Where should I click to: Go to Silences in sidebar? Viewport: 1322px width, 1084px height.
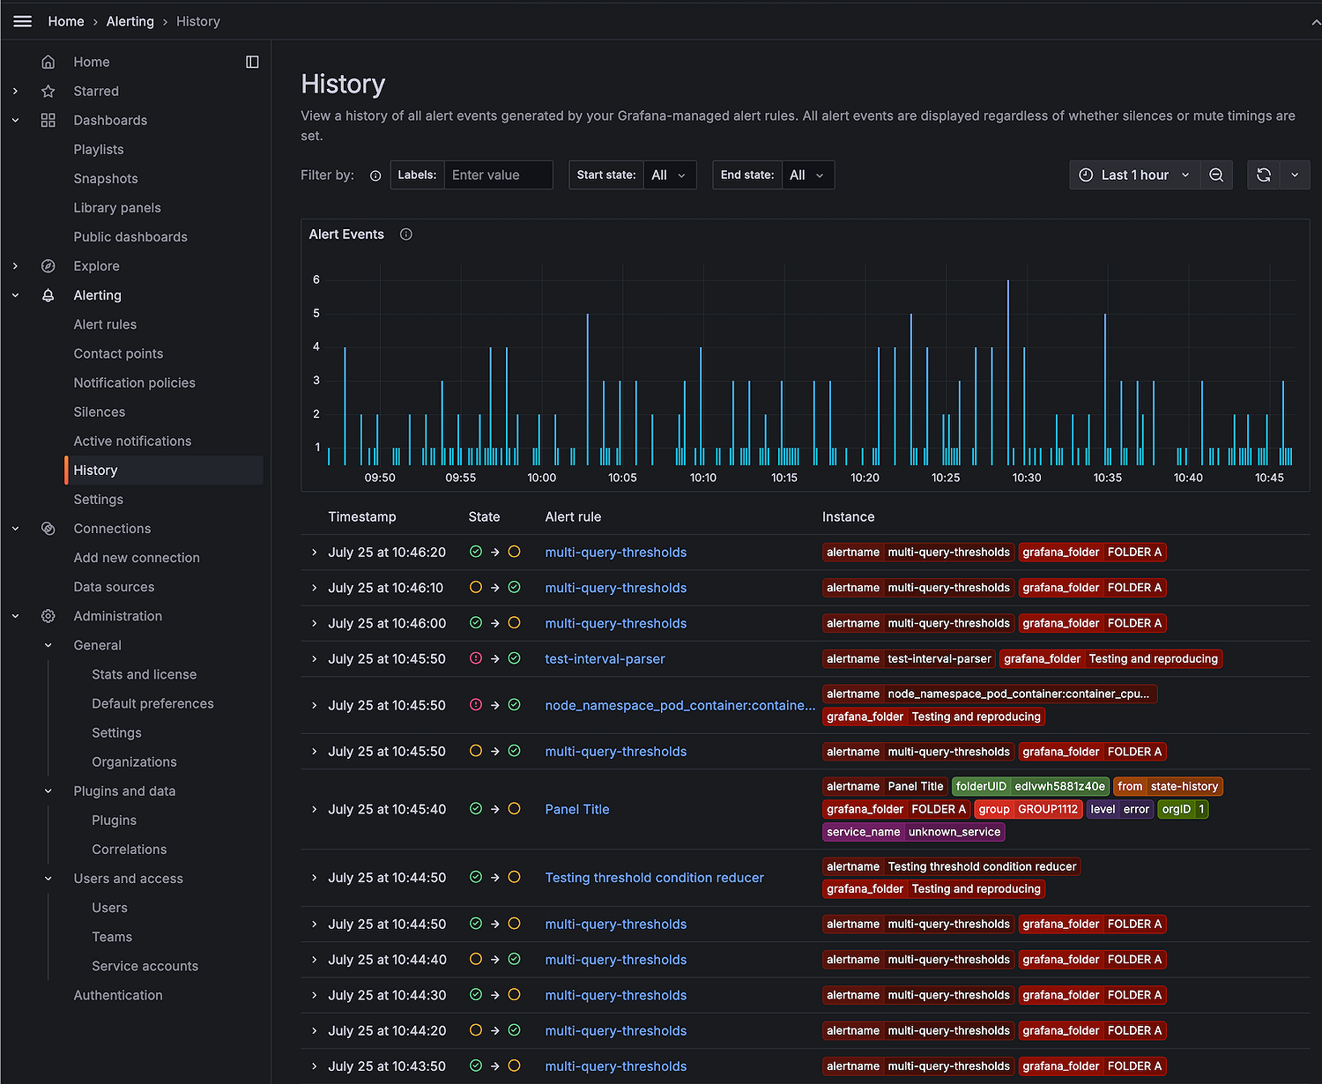point(100,412)
